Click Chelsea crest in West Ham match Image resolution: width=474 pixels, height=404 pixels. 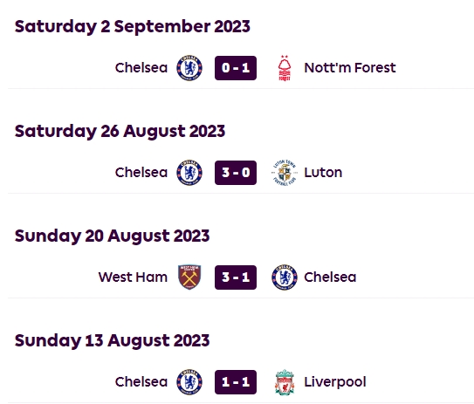click(x=285, y=277)
